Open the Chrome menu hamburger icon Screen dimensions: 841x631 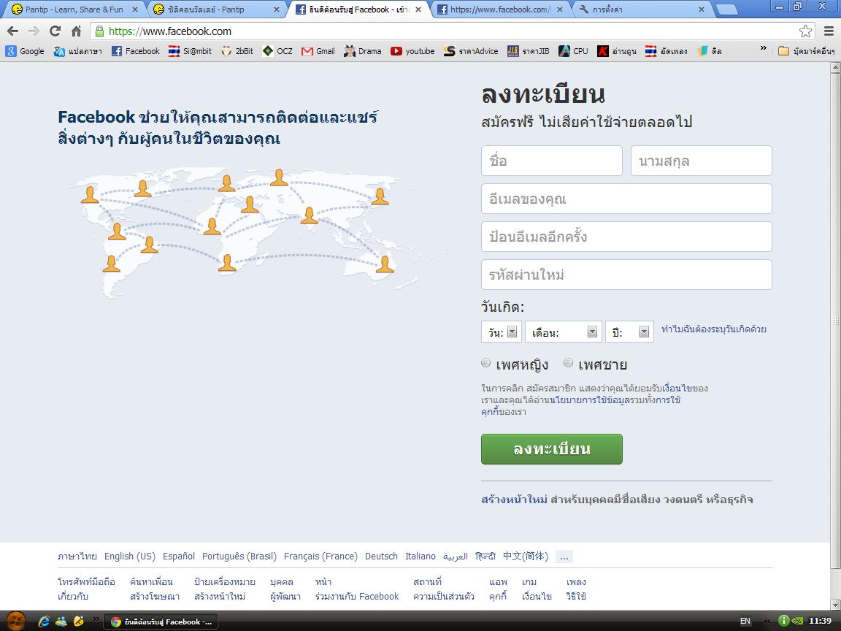[x=829, y=31]
